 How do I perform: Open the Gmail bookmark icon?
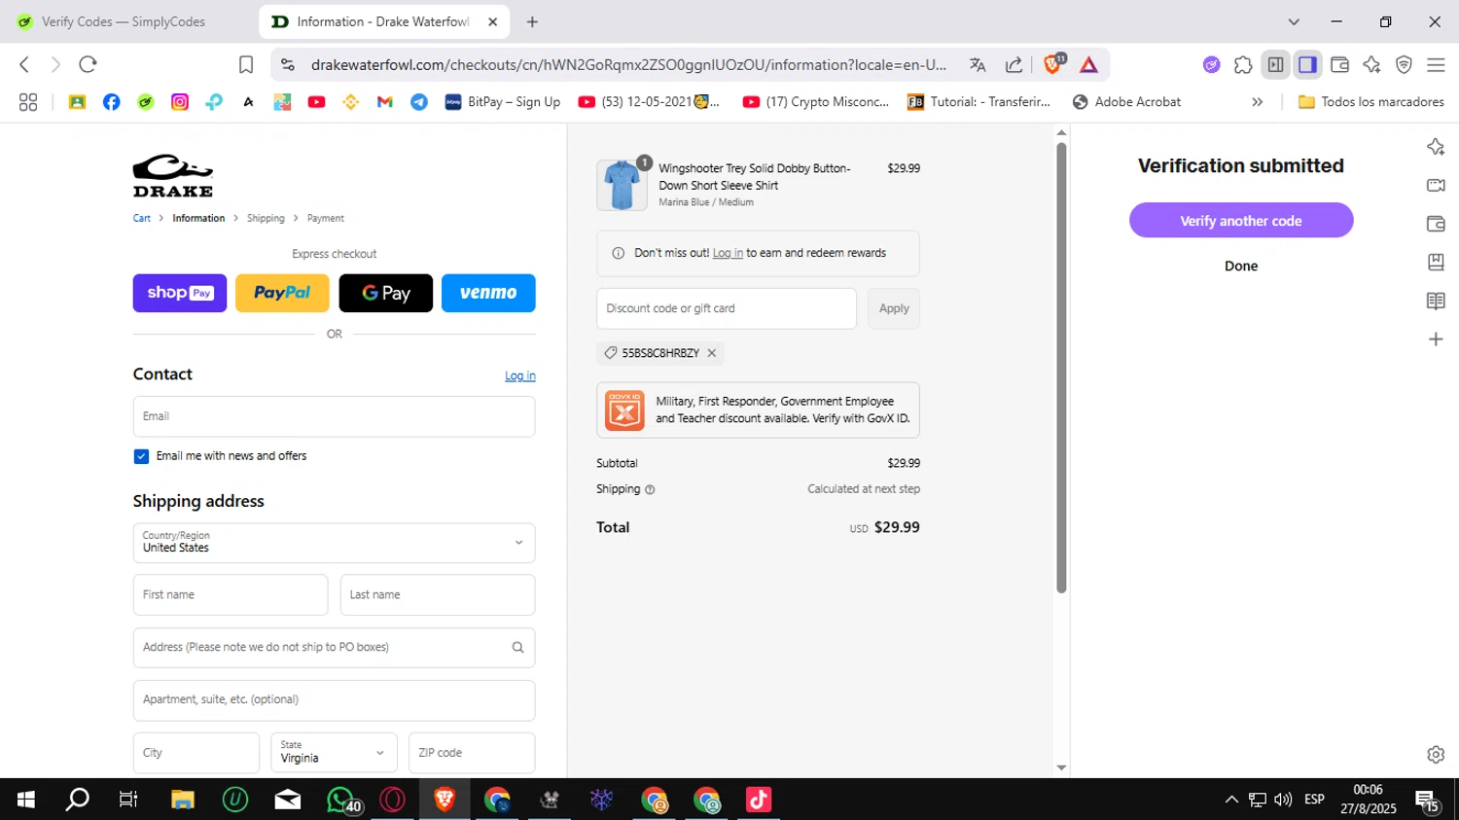point(385,102)
